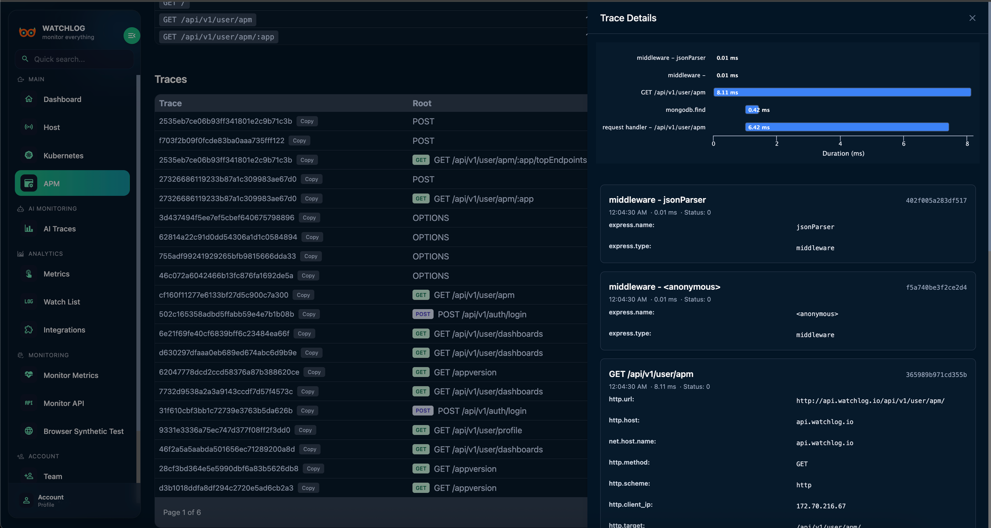Click the request handler span duration bar

(x=846, y=127)
